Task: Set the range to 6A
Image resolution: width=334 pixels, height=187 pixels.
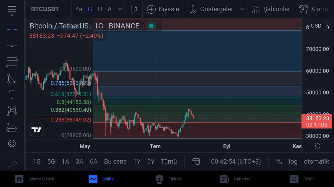Action: click(x=94, y=161)
